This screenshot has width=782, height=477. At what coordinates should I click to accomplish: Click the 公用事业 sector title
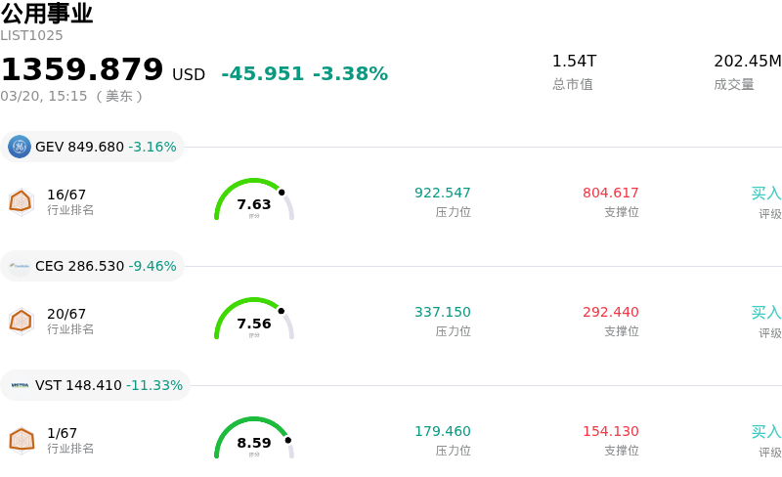[x=47, y=14]
